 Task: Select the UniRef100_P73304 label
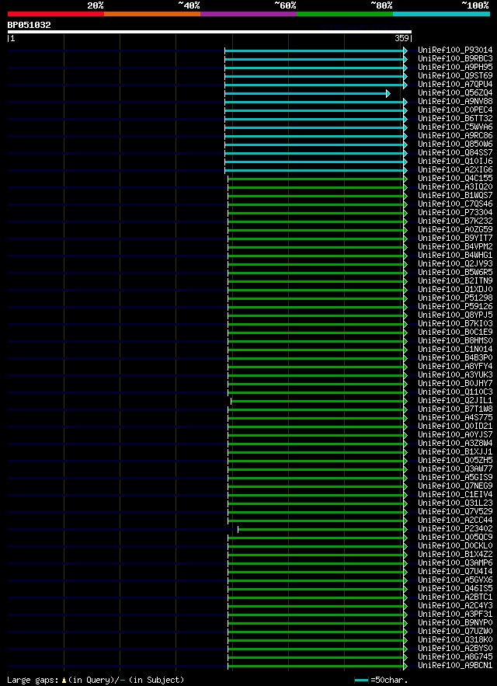click(x=455, y=213)
